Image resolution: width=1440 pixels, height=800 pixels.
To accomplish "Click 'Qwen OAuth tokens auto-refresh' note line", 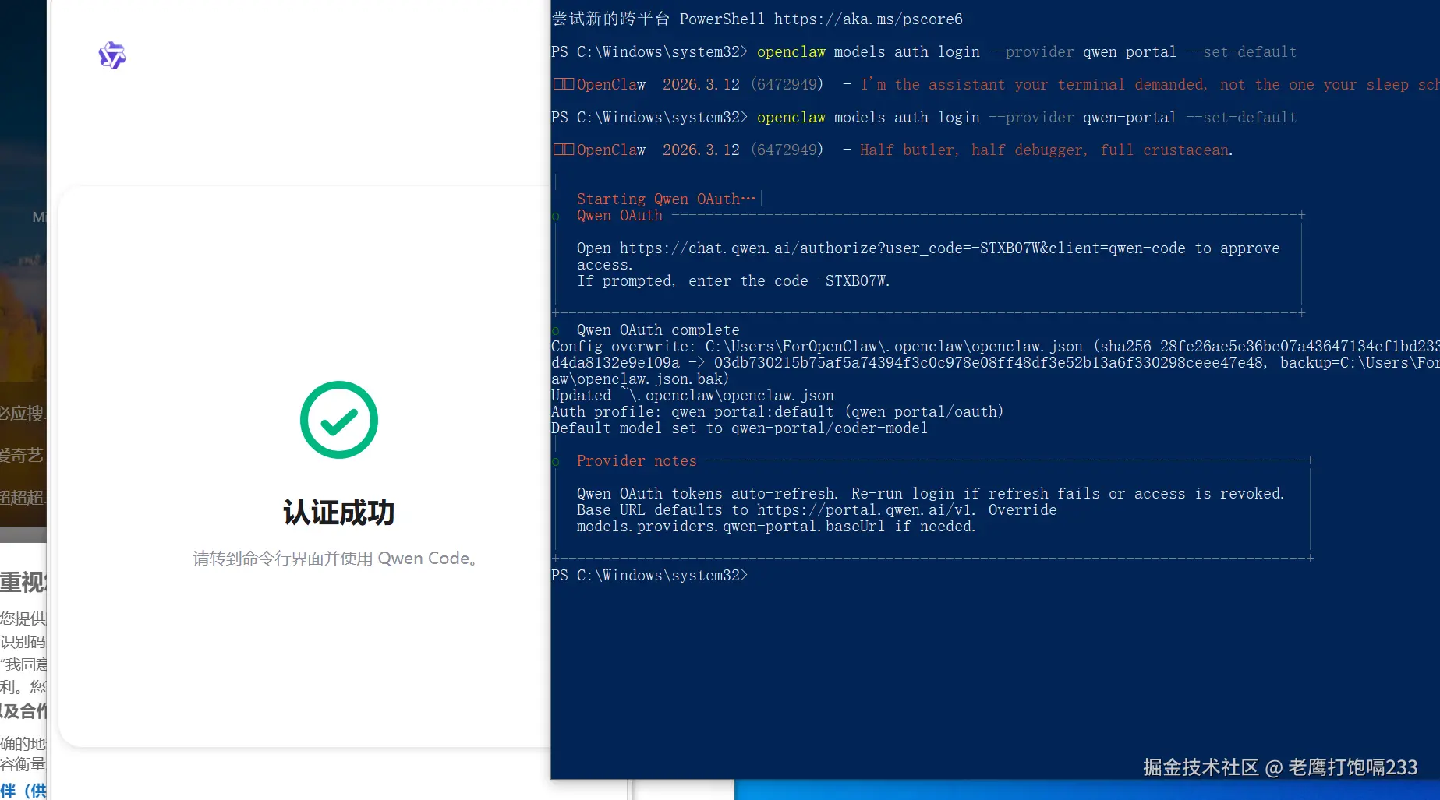I will pyautogui.click(x=930, y=493).
